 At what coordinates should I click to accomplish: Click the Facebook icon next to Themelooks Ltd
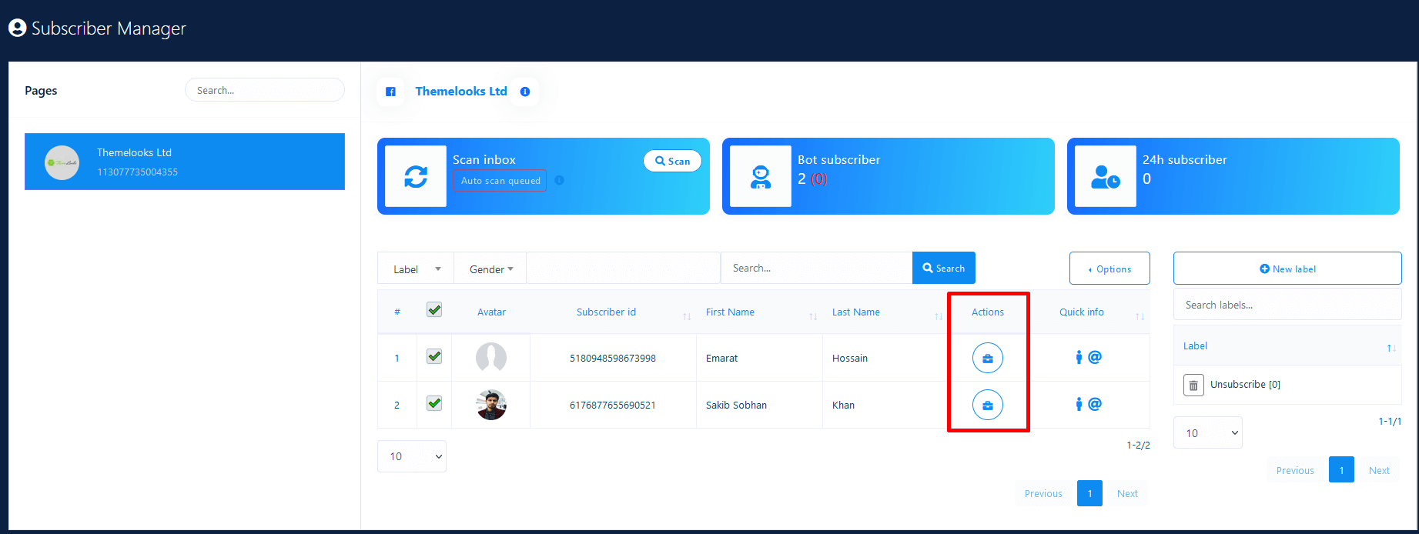click(x=390, y=92)
